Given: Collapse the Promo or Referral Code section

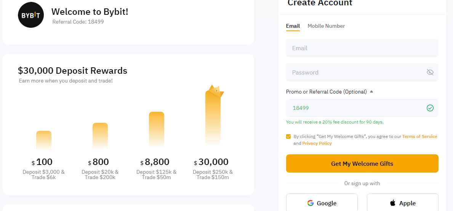Looking at the screenshot, I should click(371, 92).
